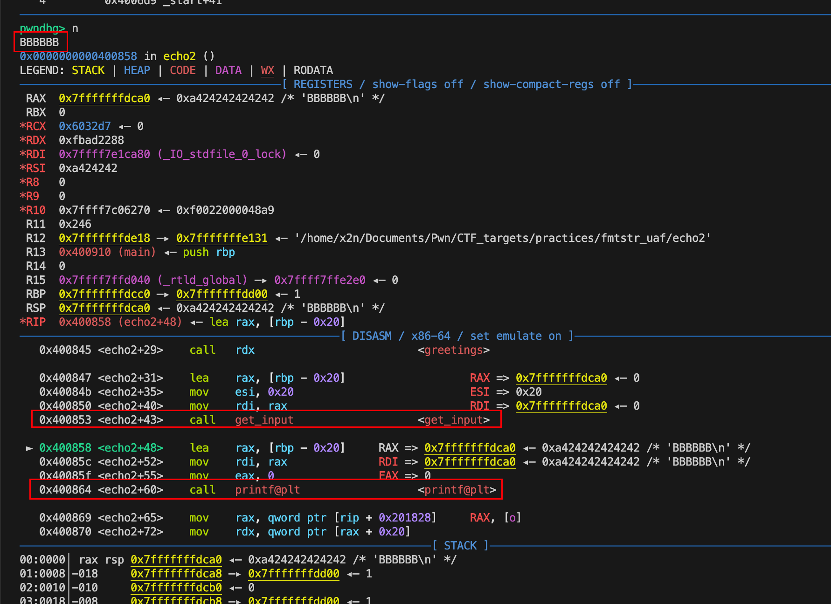
Task: Click the STACK section header near the bottom
Action: tap(460, 546)
